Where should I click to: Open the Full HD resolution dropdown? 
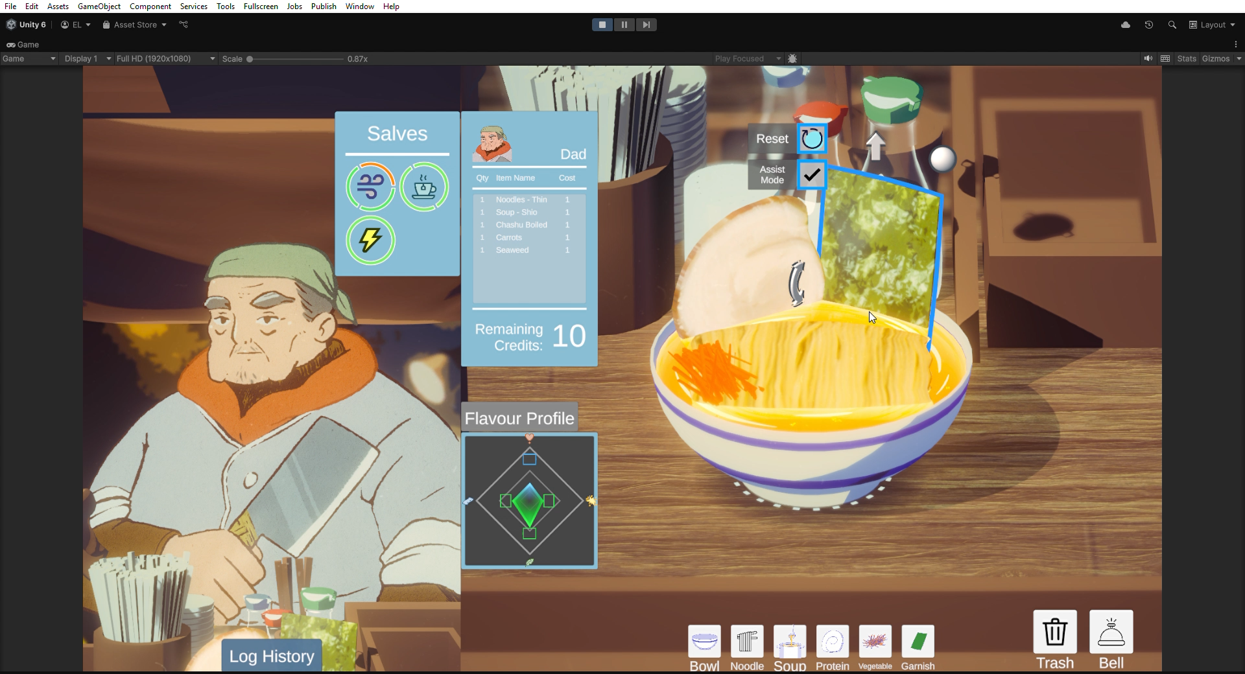click(x=165, y=58)
